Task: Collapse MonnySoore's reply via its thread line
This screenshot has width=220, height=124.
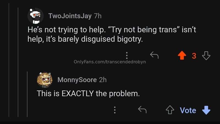Action: pos(27,94)
